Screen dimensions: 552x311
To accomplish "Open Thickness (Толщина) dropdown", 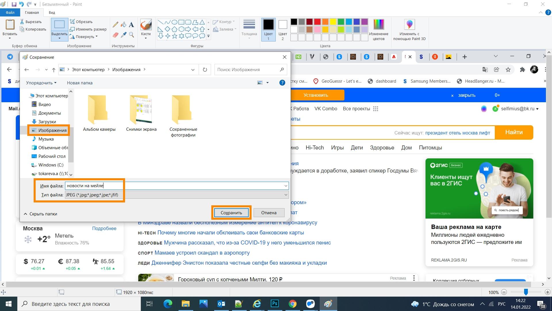I will (x=249, y=30).
